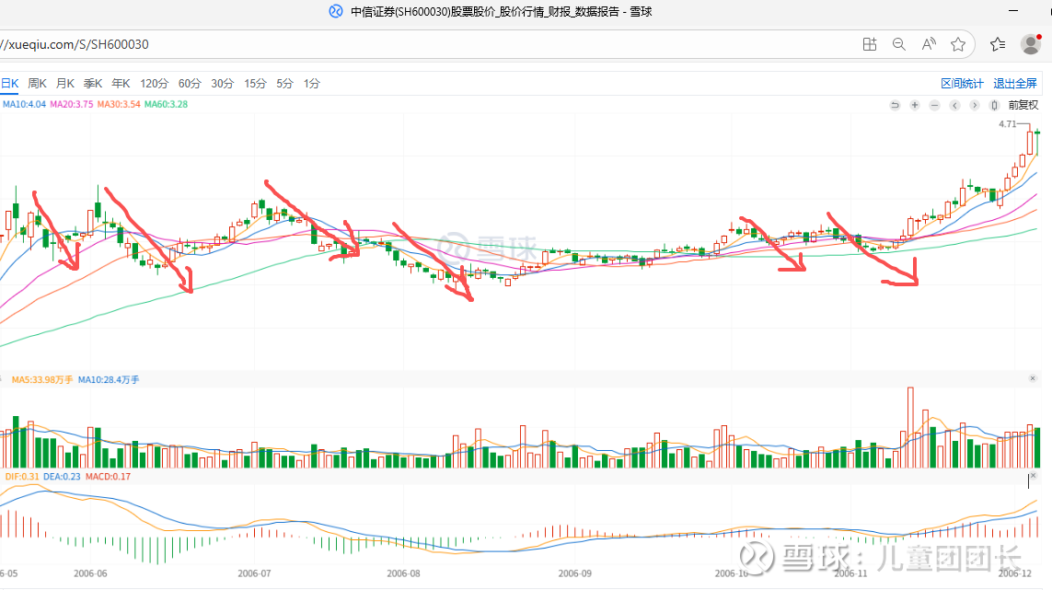
Task: Click the 2006-09 date axis label
Action: point(575,573)
